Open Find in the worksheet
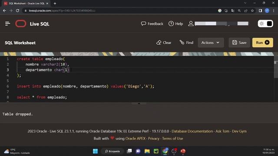This screenshot has width=278, height=156. tap(186, 42)
